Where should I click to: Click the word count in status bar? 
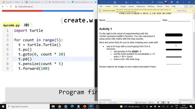tap(112, 103)
